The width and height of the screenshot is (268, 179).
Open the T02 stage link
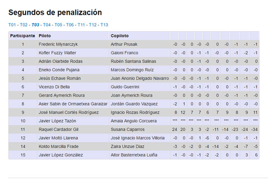point(24,25)
